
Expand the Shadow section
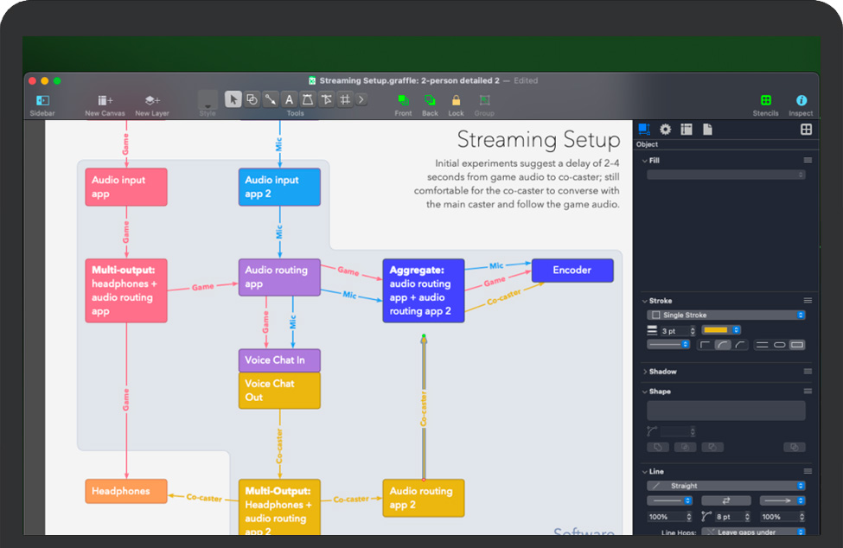coord(645,372)
